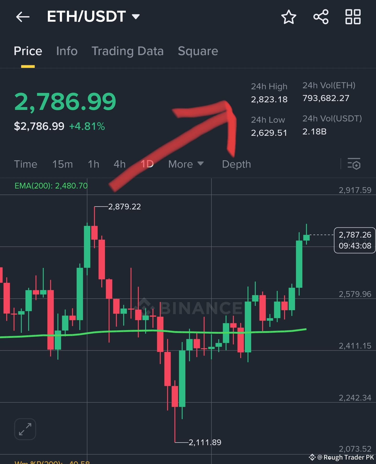The width and height of the screenshot is (376, 464).
Task: Click the current price tag 2,787.26
Action: [355, 240]
